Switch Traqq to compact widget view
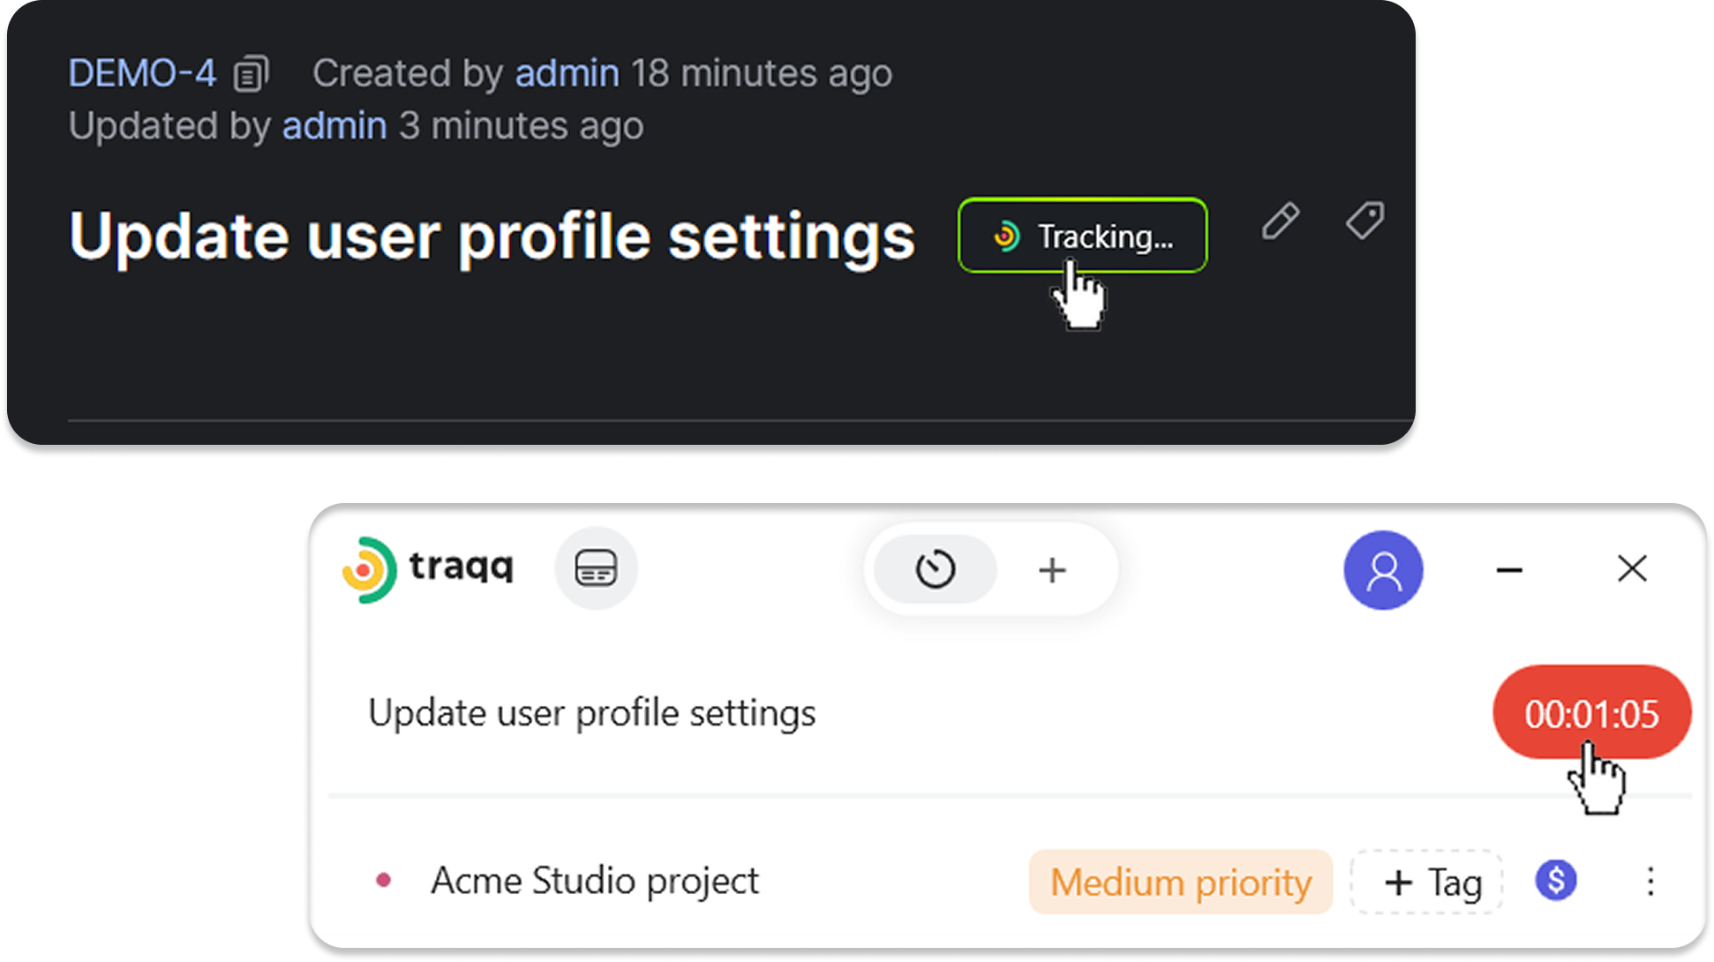 (596, 568)
